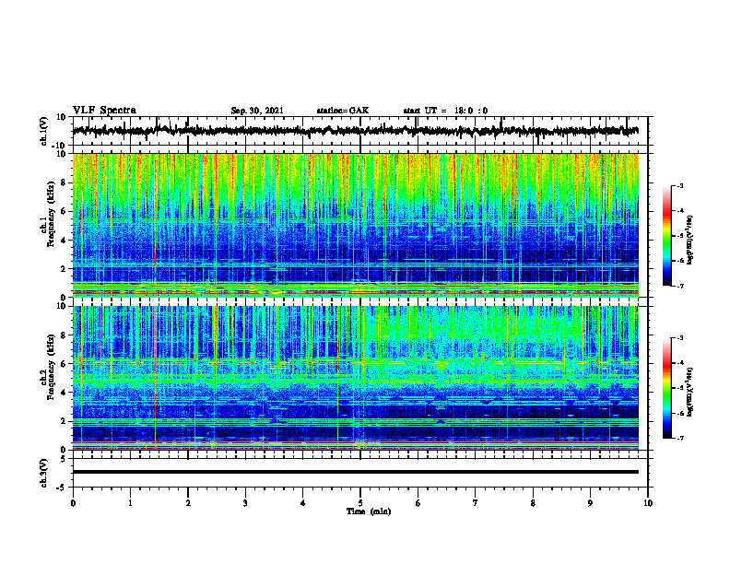Click time axis tick label "7"
The height and width of the screenshot is (564, 730).
(476, 503)
